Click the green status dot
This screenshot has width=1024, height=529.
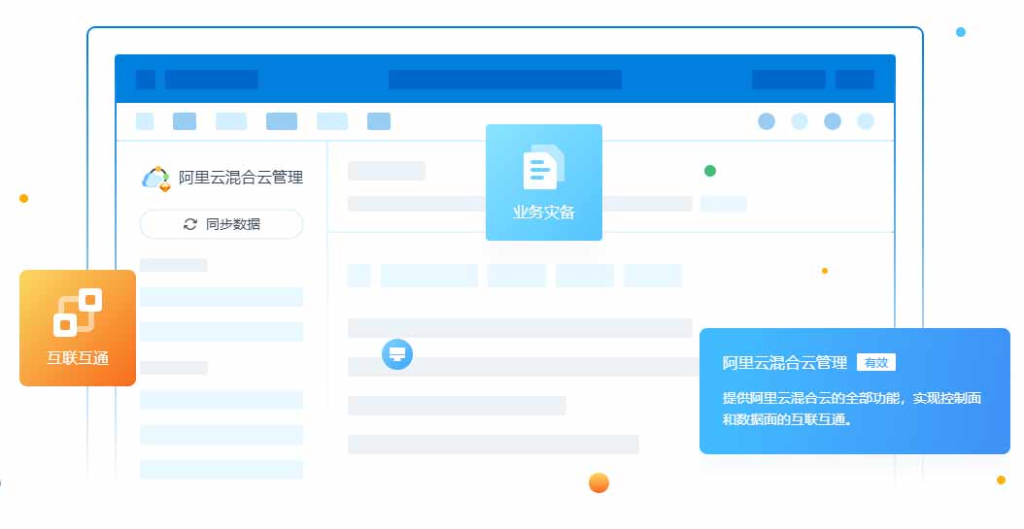pyautogui.click(x=710, y=171)
